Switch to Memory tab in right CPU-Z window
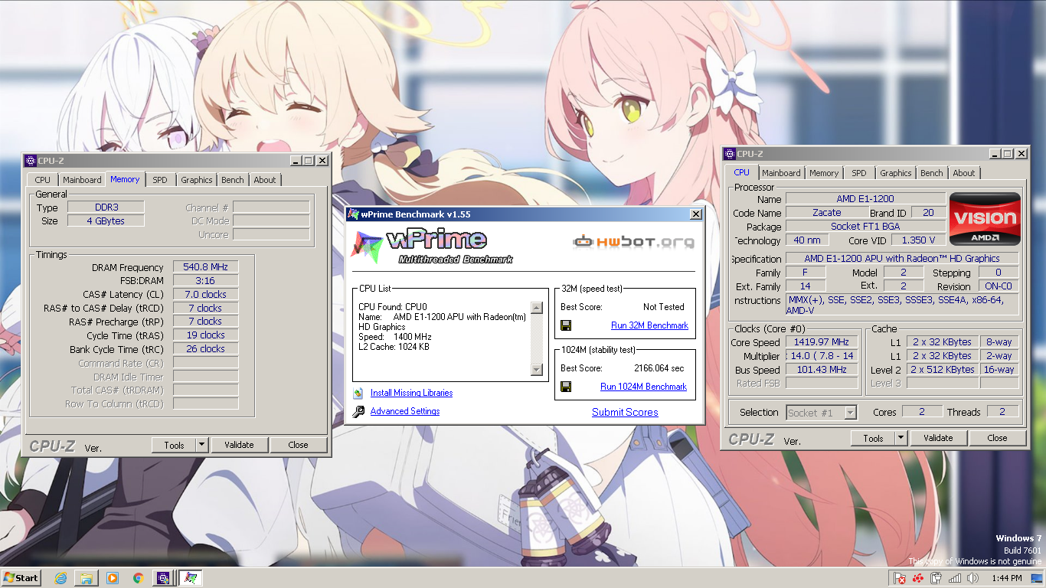 (x=824, y=173)
